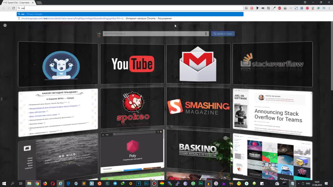Image resolution: width=333 pixels, height=187 pixels.
Task: Reload the current page
Action: pyautogui.click(x=14, y=8)
